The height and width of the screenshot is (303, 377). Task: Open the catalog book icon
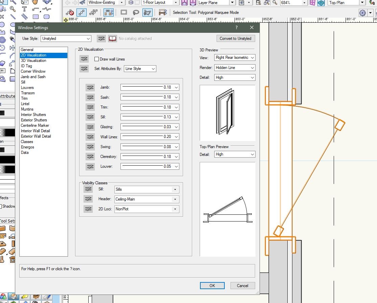click(x=112, y=39)
